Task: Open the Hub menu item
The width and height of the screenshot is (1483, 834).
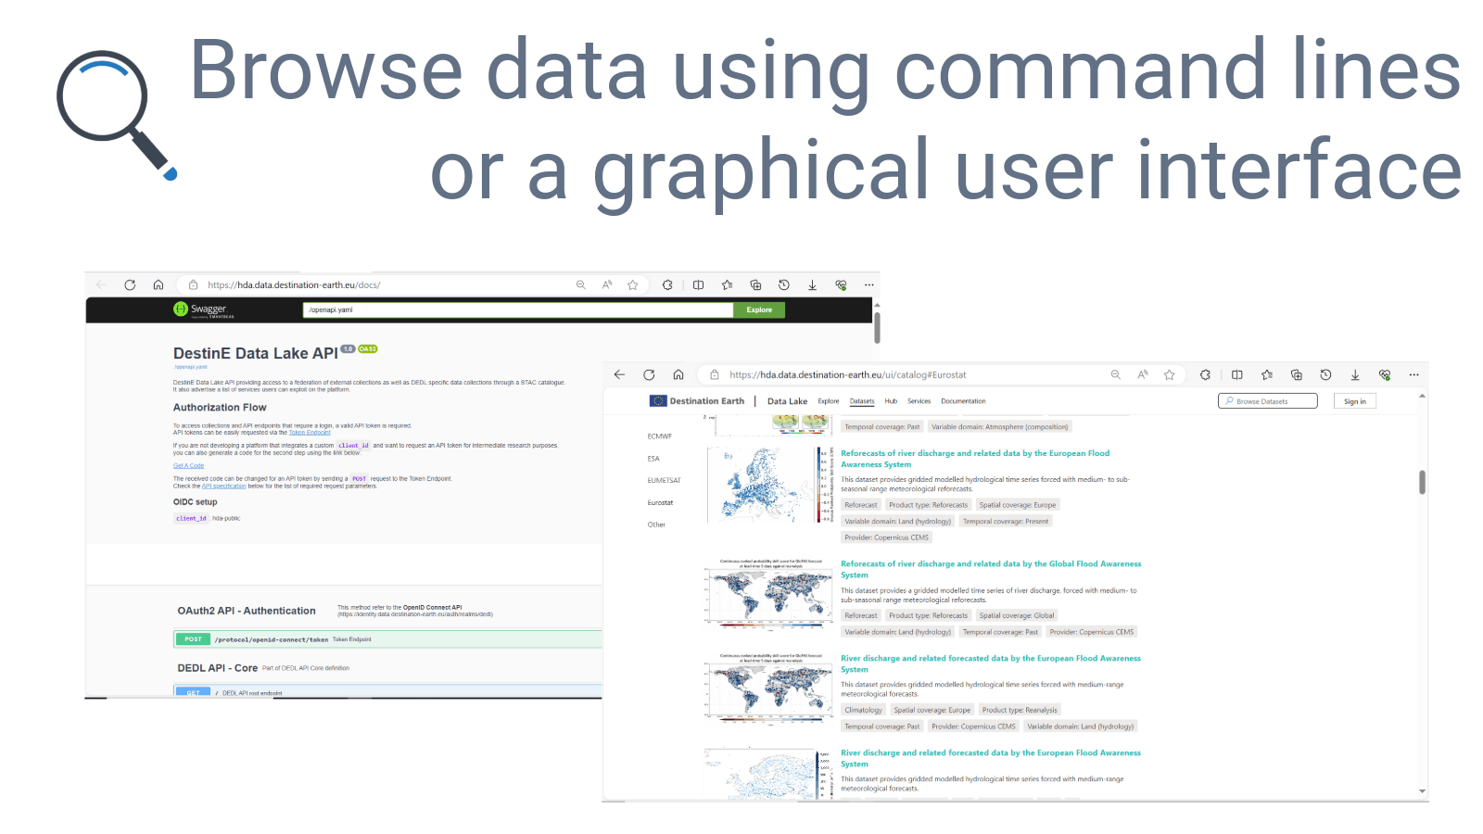Action: point(891,401)
